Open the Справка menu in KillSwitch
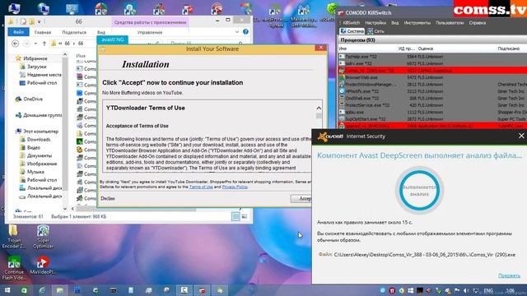Screen dimensions: 527x296 click(478, 23)
